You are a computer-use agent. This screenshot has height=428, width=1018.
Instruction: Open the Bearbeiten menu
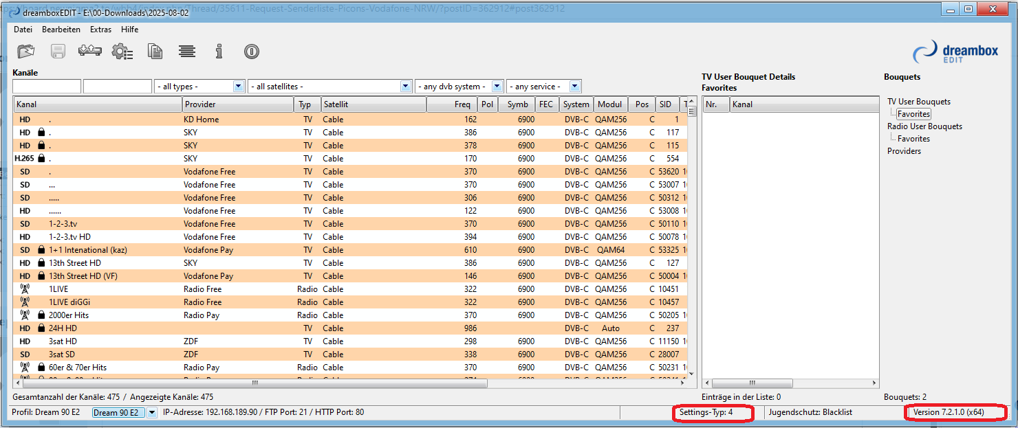[61, 30]
